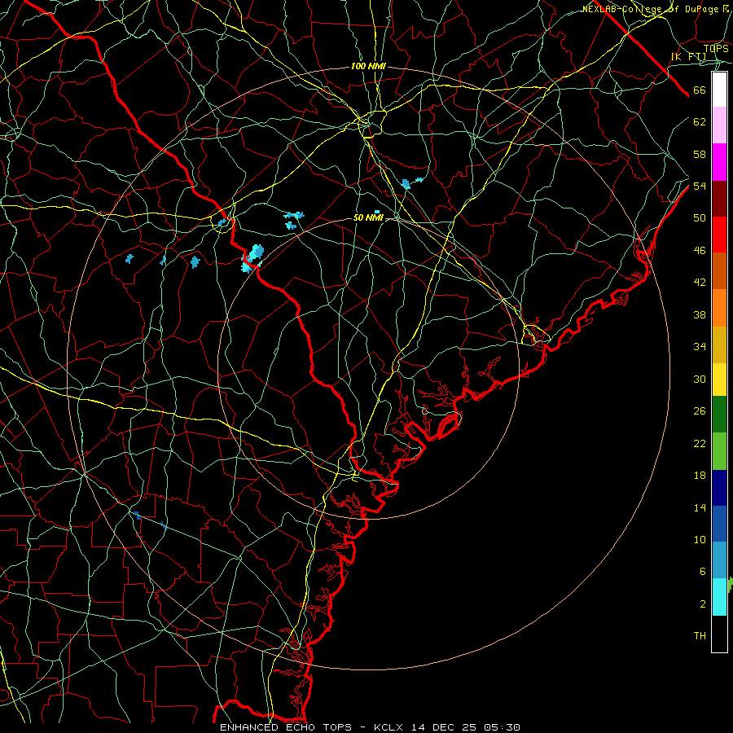
Task: Click the "50 NMI" range ring label
Action: [x=368, y=217]
